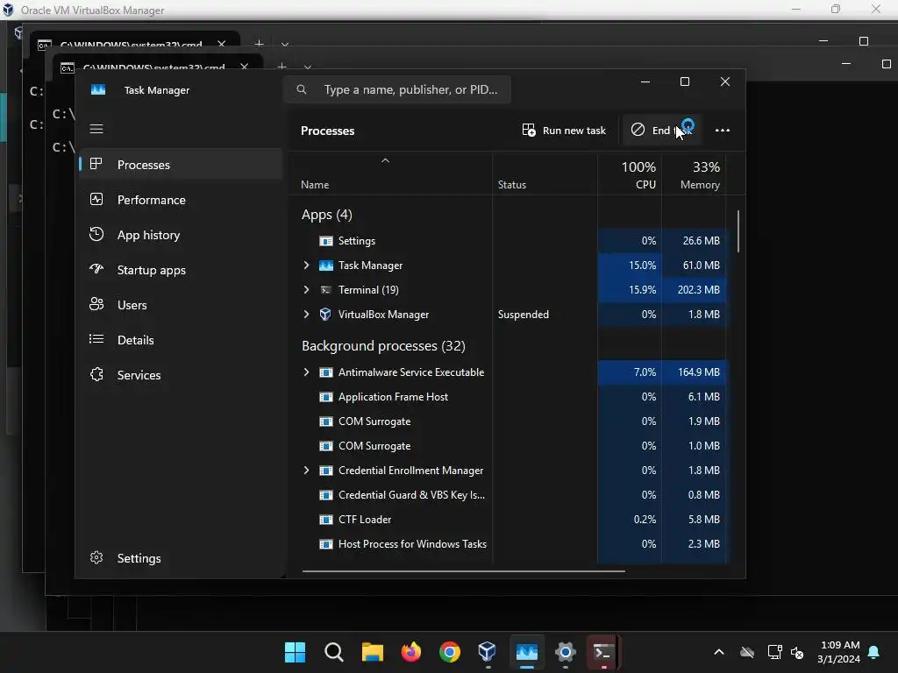Launch Google Chrome from the taskbar

click(x=450, y=652)
